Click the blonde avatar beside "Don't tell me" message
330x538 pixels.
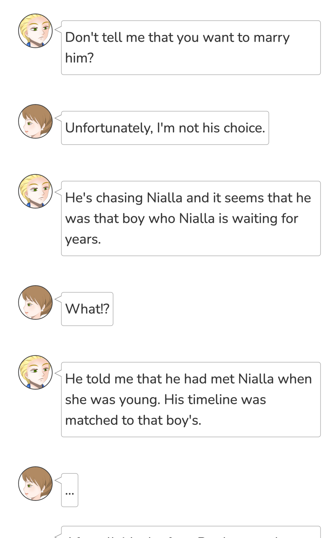coord(35,31)
